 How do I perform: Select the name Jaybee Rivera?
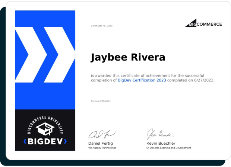128,57
